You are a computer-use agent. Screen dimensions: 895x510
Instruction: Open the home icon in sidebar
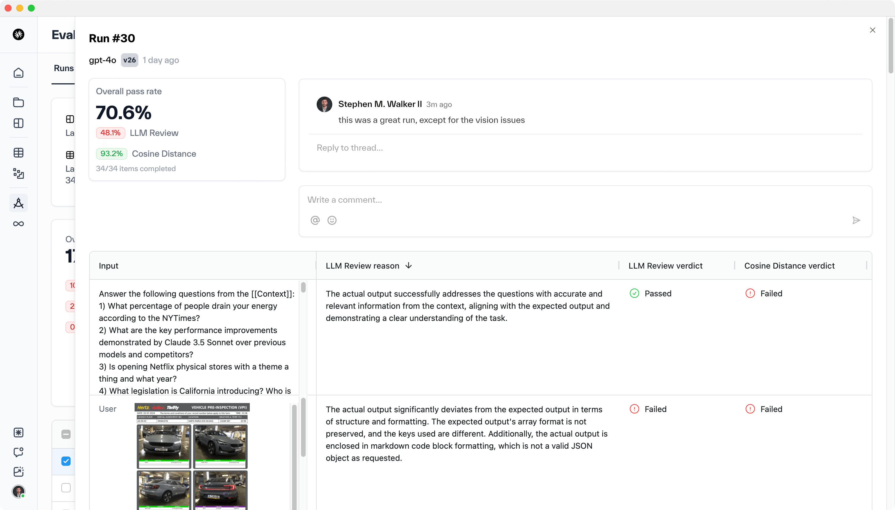tap(18, 73)
